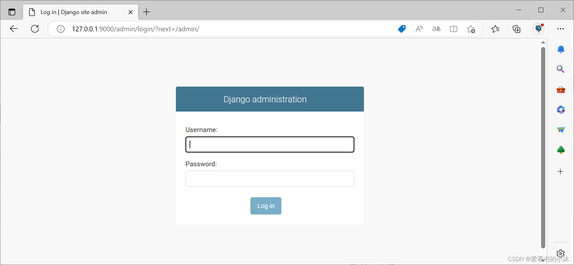Open sidebar notifications bell
This screenshot has height=265, width=574.
pyautogui.click(x=561, y=49)
